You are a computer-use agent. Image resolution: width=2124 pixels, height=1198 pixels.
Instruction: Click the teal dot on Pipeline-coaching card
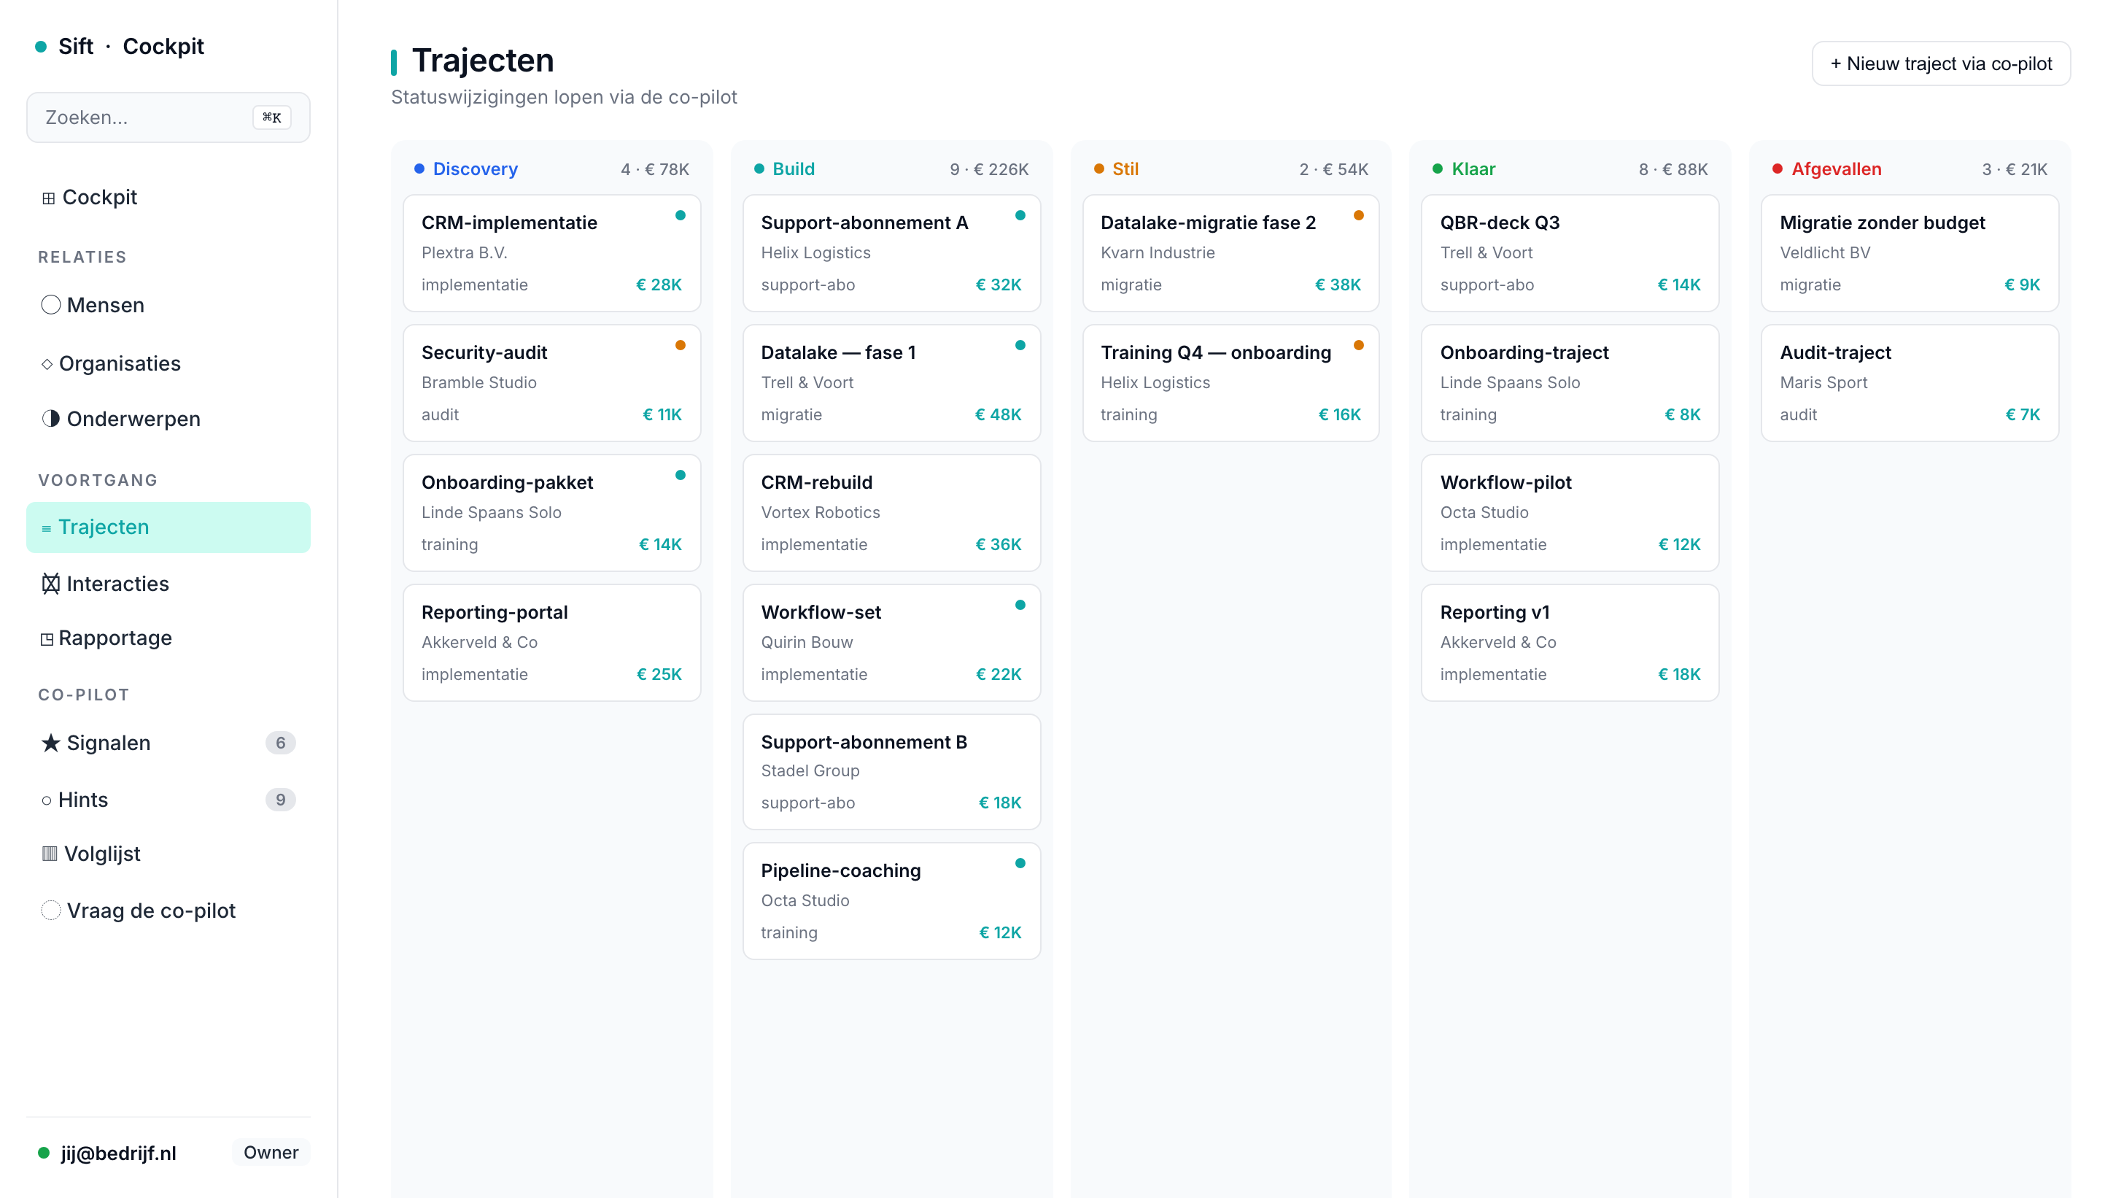click(1020, 864)
